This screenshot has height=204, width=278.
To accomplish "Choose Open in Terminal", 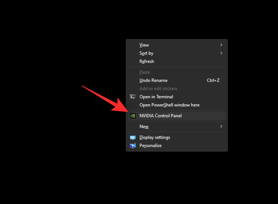I will click(176, 97).
